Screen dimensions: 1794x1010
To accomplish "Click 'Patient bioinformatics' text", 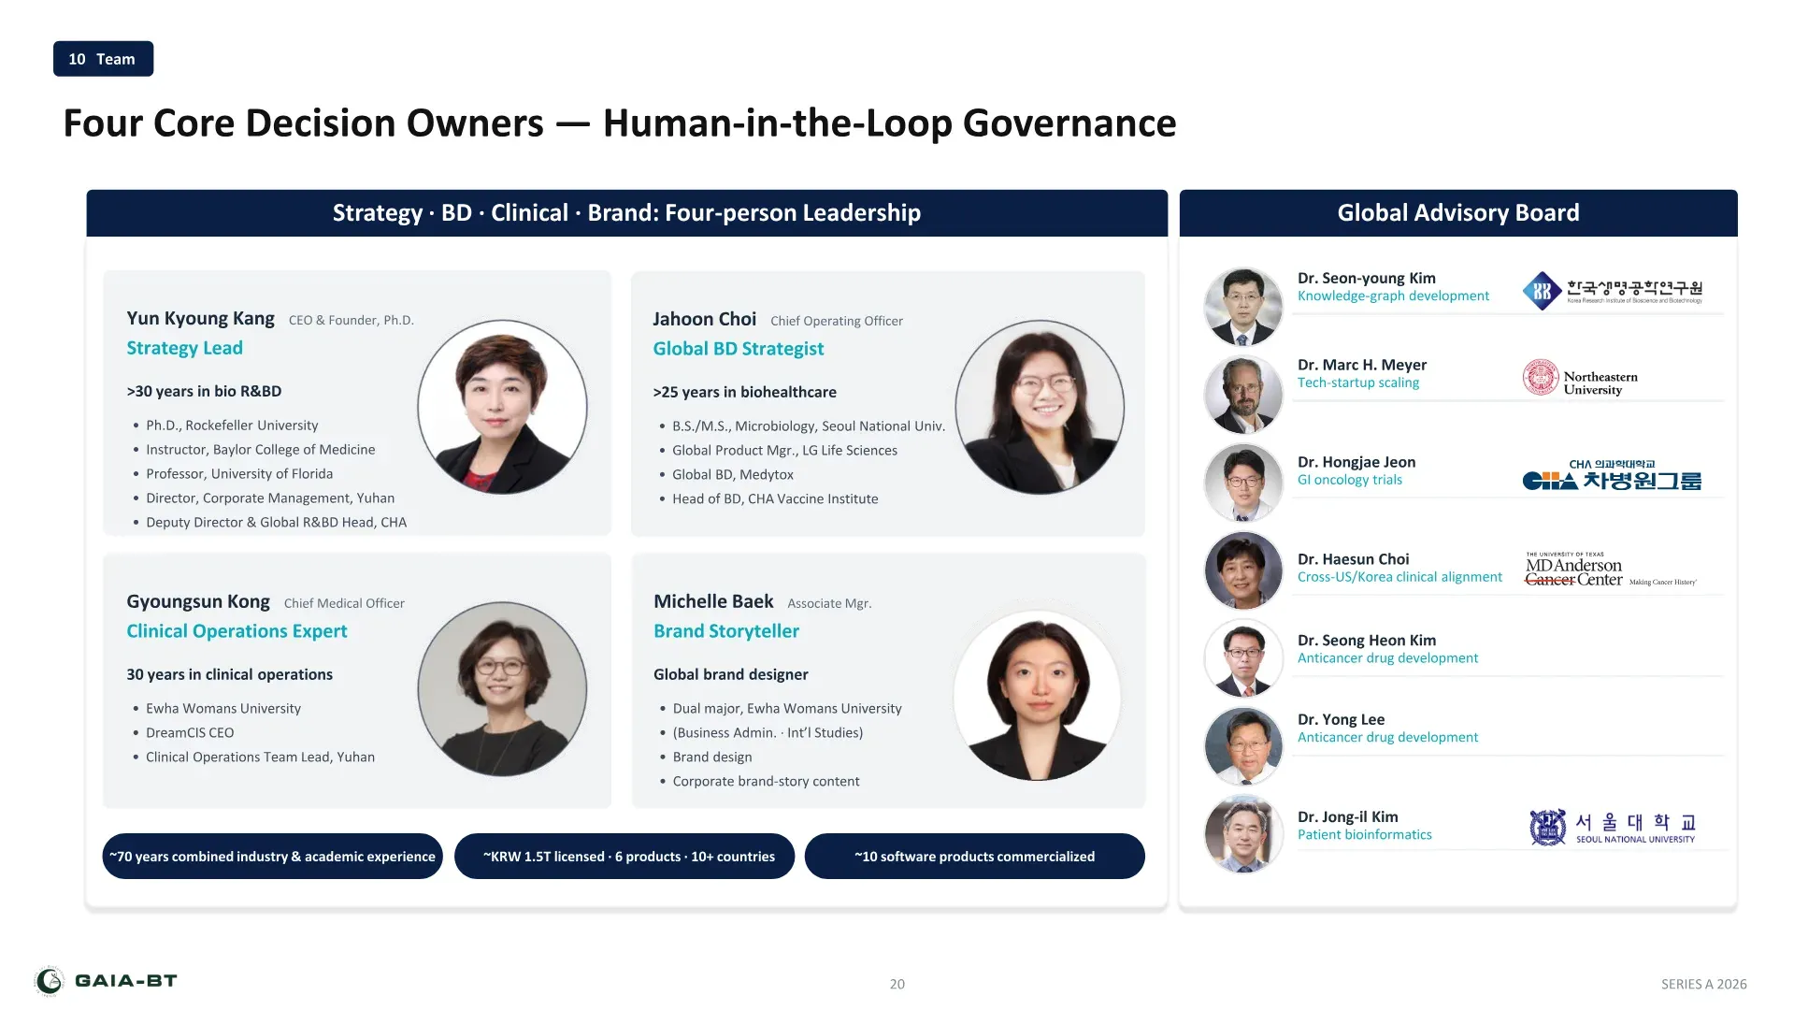I will 1364,835.
